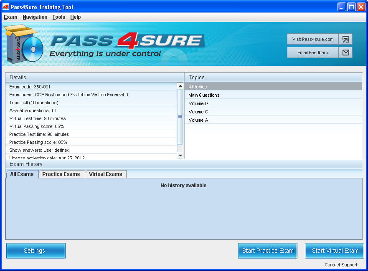This screenshot has height=271, width=368.
Task: Minimize the Pass4Sure Training Tool window
Action: tap(342, 7)
